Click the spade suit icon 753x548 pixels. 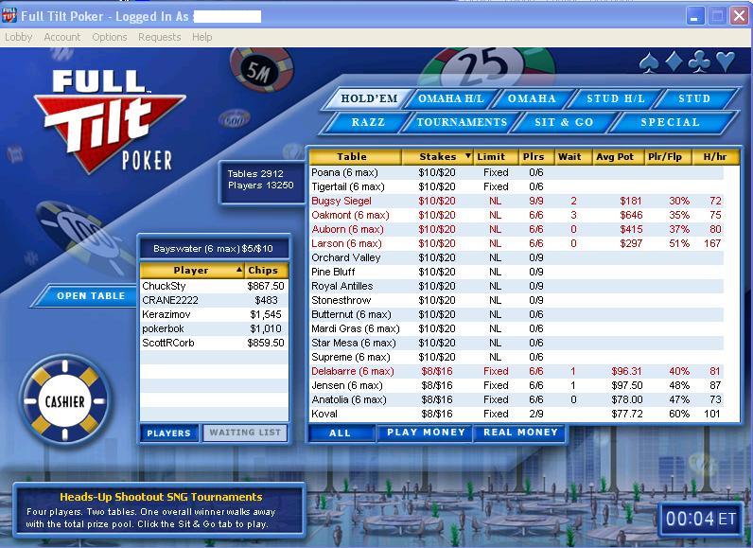pyautogui.click(x=649, y=62)
